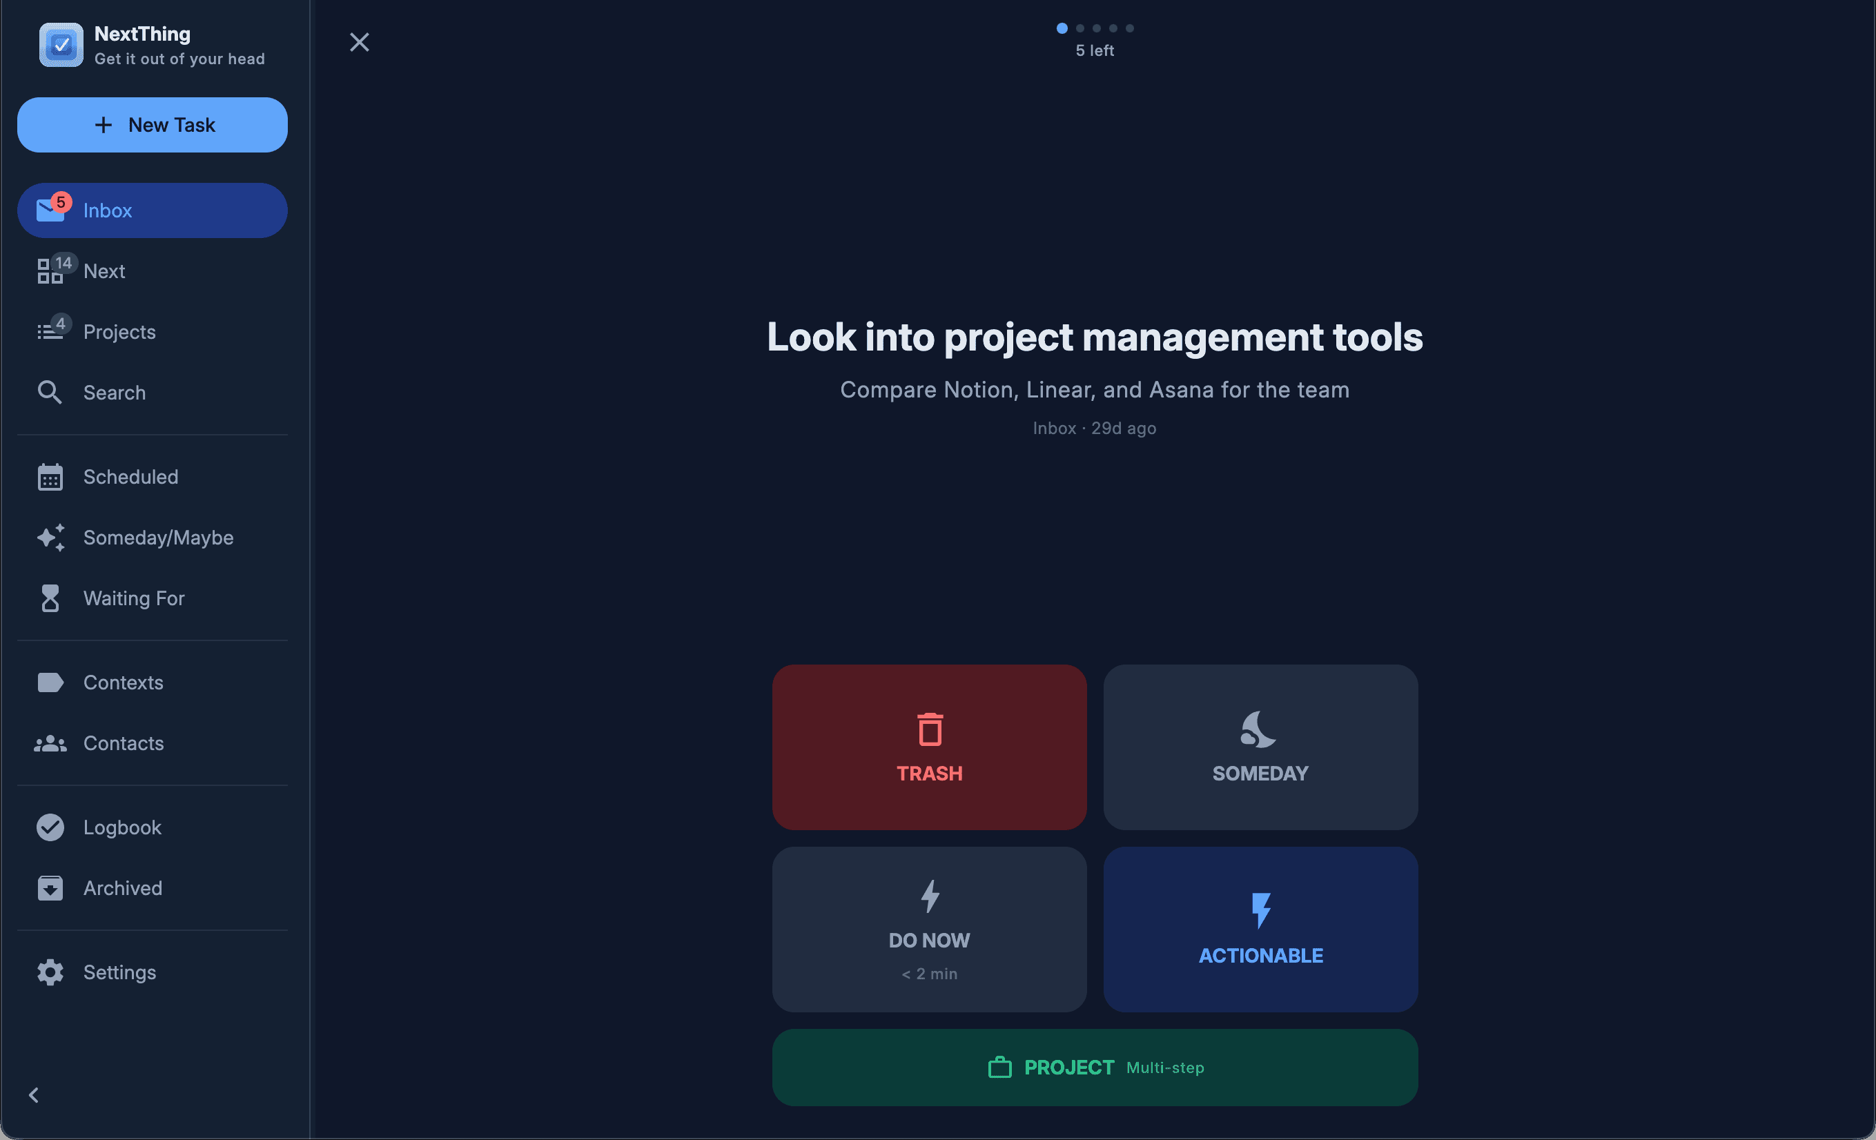
Task: Open Settings with the gear icon
Action: [50, 972]
